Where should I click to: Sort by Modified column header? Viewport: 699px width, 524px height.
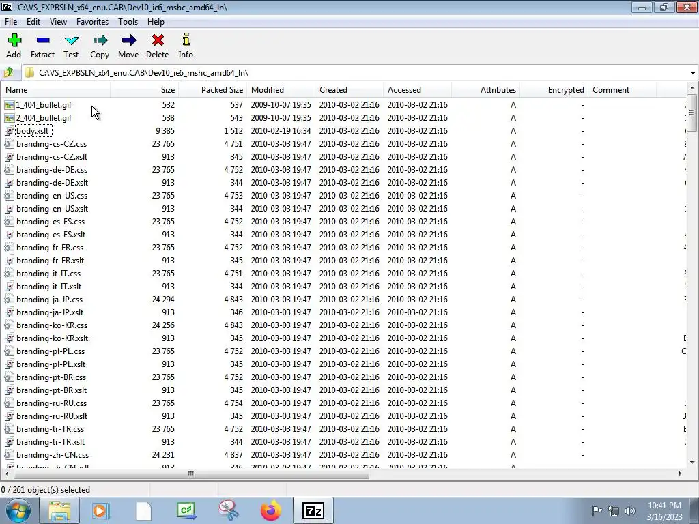(281, 89)
